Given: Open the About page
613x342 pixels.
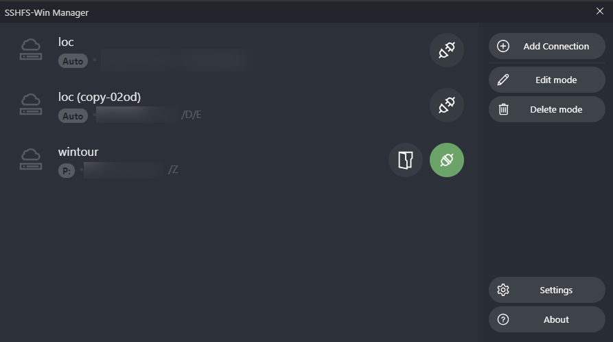Looking at the screenshot, I should click(x=555, y=319).
